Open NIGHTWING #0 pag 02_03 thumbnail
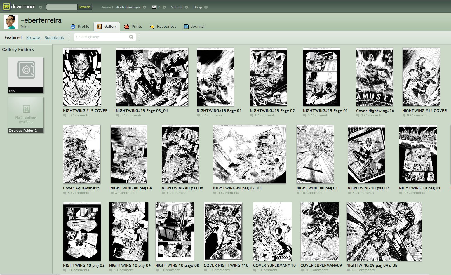Image resolution: width=451 pixels, height=275 pixels. 250,154
